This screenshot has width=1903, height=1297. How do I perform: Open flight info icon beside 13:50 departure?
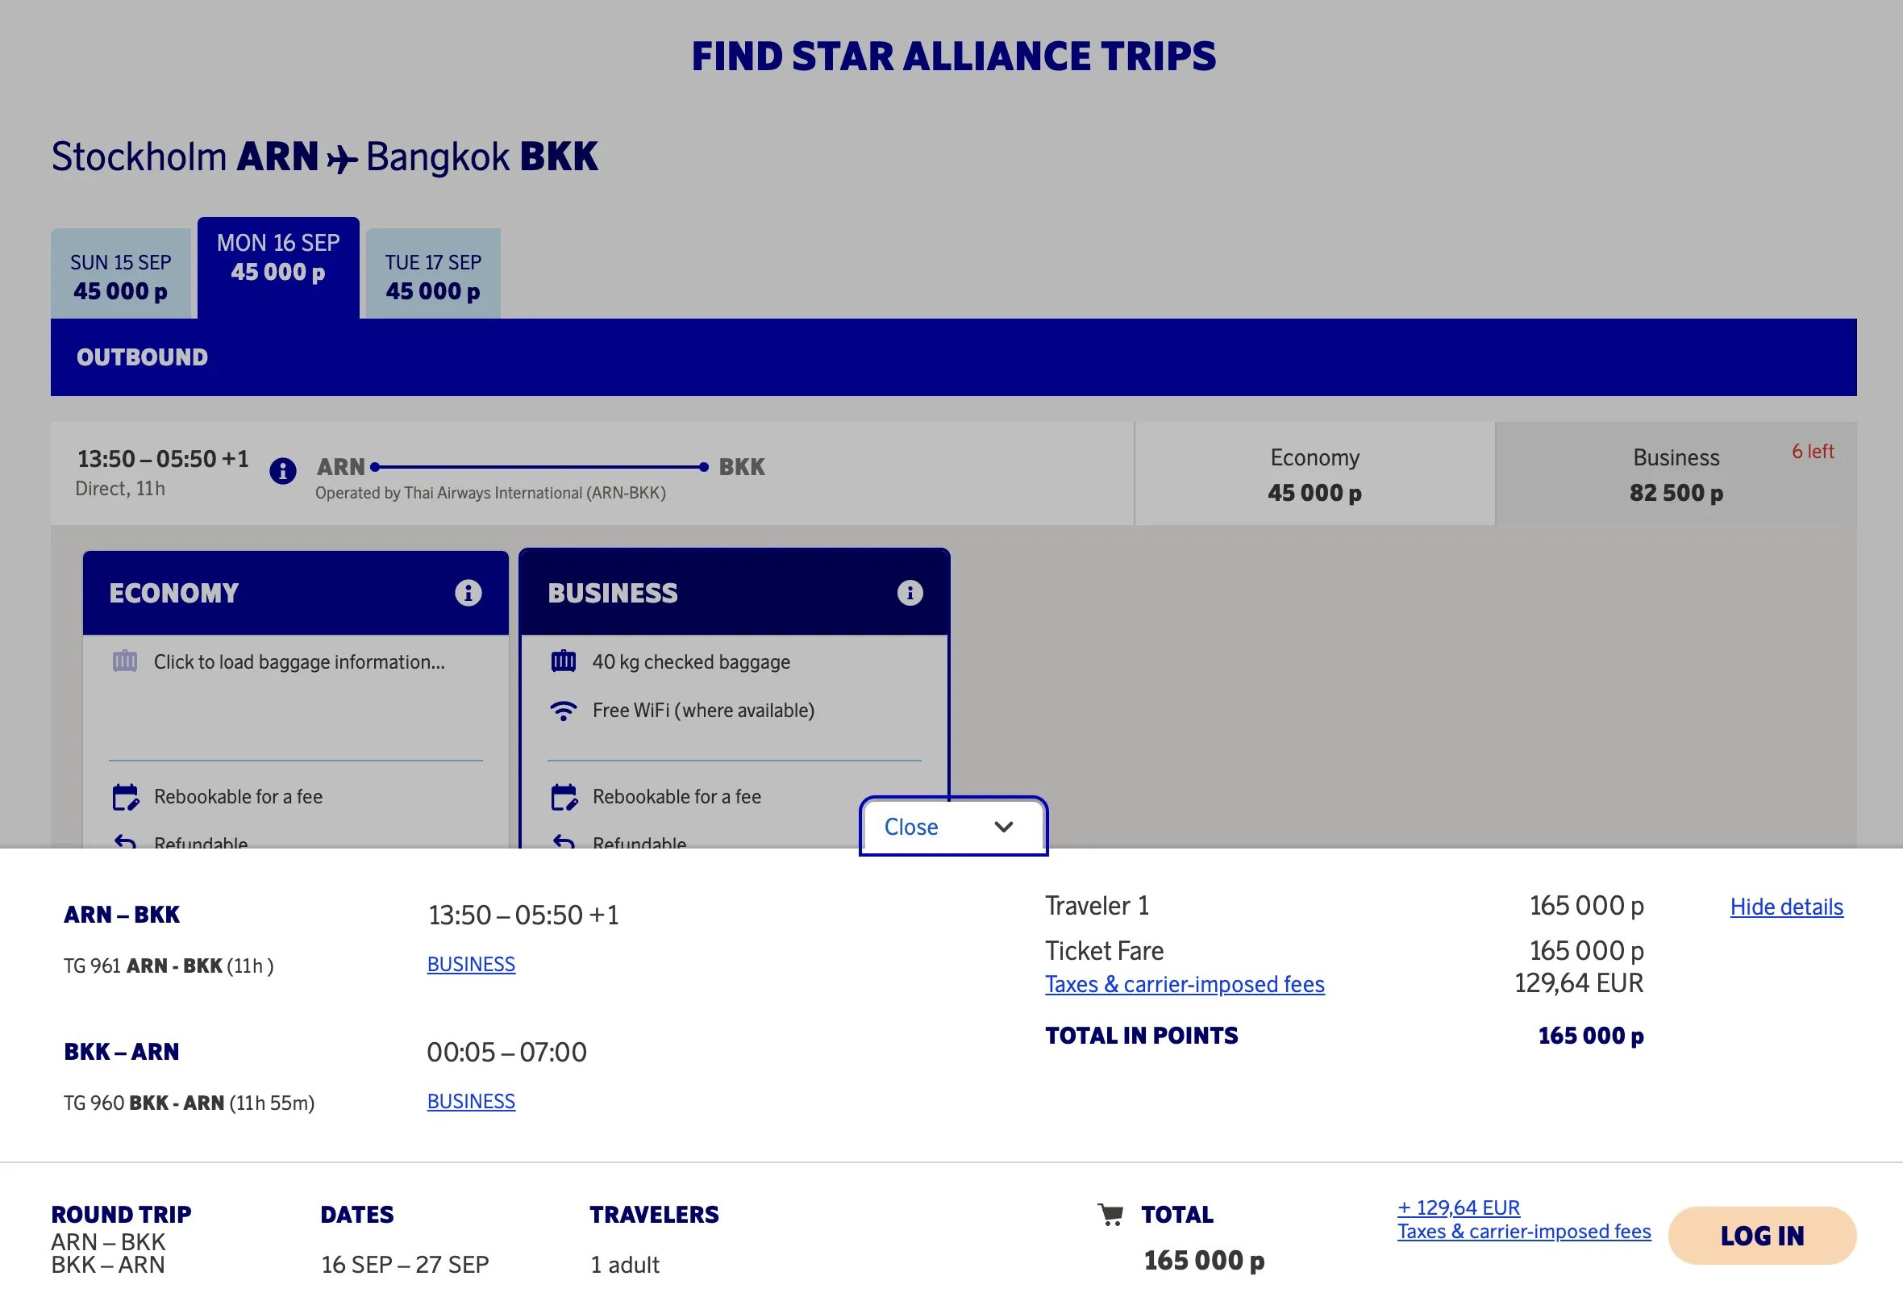point(282,470)
